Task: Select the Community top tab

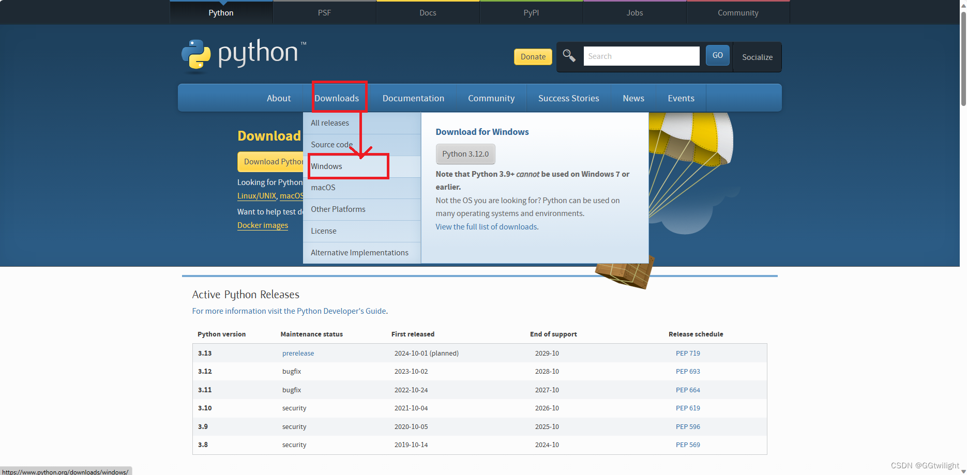Action: [x=738, y=12]
